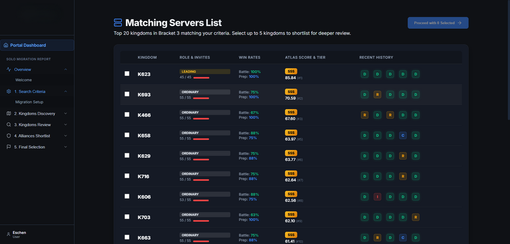Viewport: 510px width, 244px height.
Task: Open Migration Setup in the sidebar
Action: pyautogui.click(x=29, y=102)
